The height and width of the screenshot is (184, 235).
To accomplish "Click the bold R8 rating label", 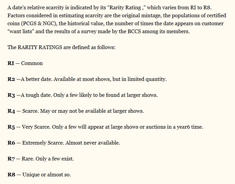I will [x=11, y=175].
